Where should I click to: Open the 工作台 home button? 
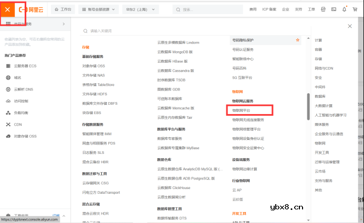click(63, 9)
